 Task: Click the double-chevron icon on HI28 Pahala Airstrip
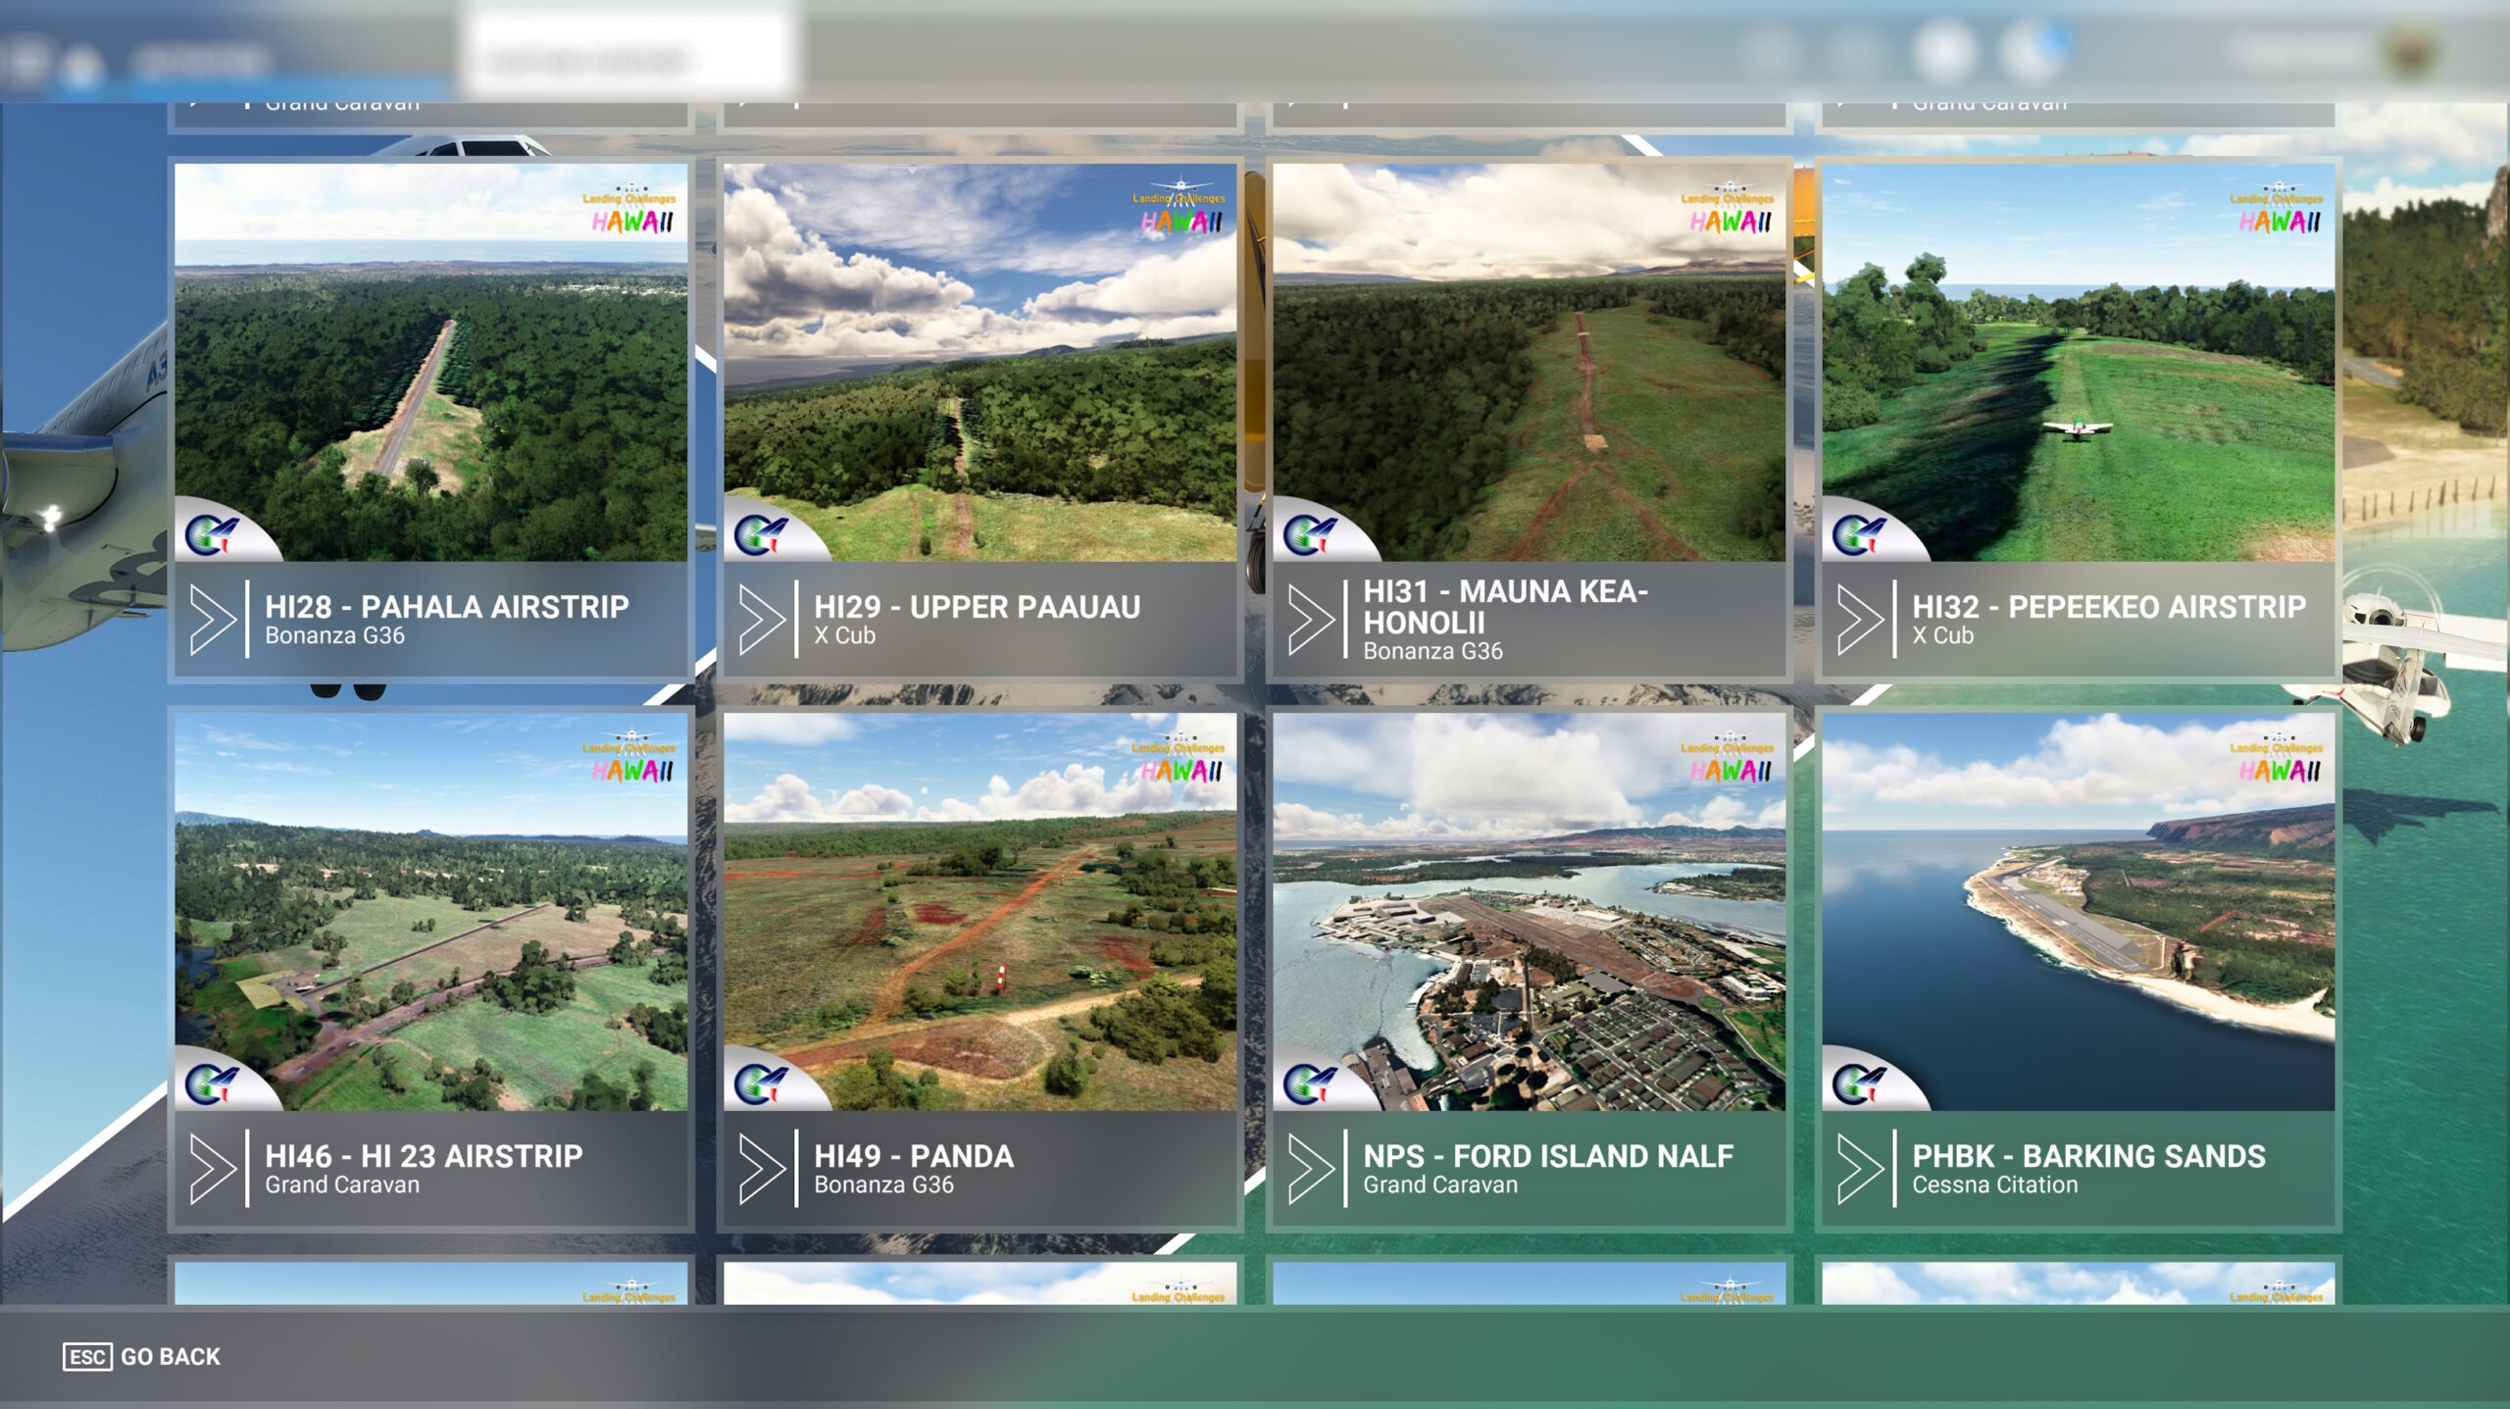[x=213, y=620]
